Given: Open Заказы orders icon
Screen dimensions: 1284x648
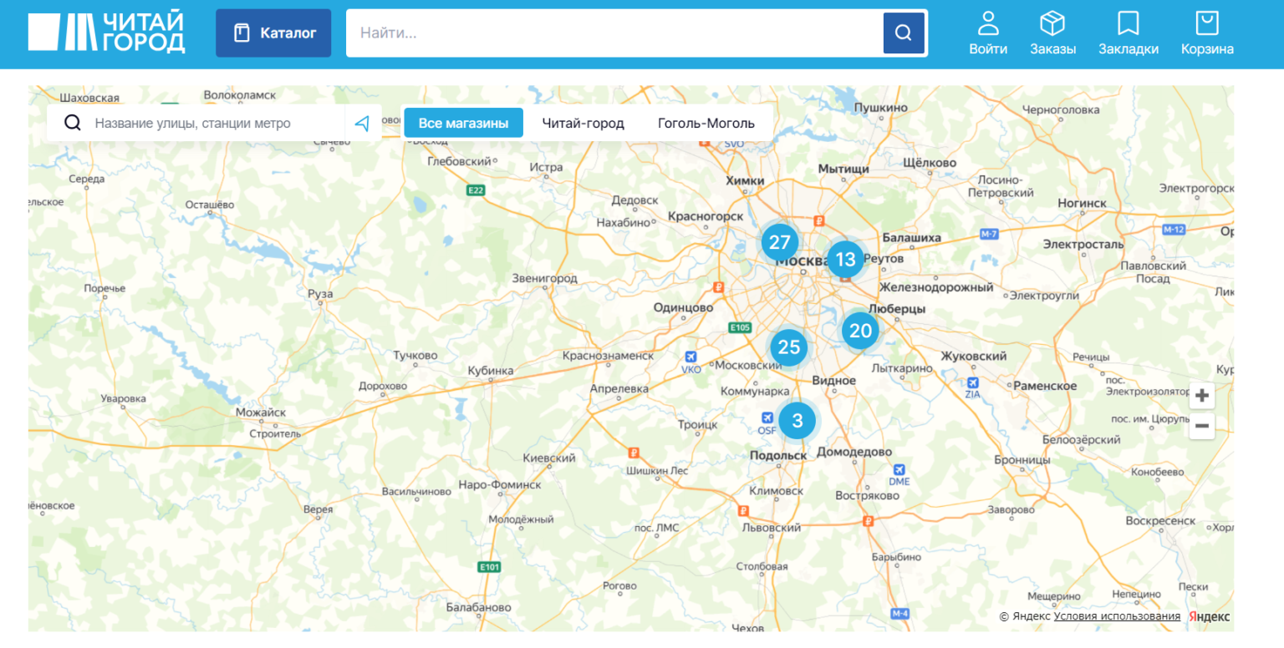Looking at the screenshot, I should point(1052,33).
